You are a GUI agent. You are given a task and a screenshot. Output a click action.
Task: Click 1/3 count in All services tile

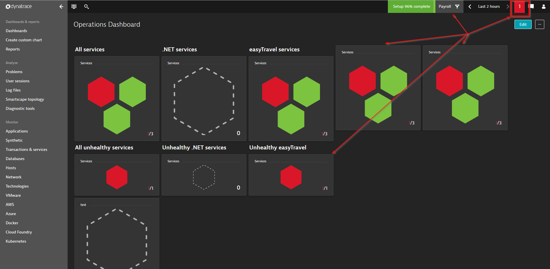point(150,134)
